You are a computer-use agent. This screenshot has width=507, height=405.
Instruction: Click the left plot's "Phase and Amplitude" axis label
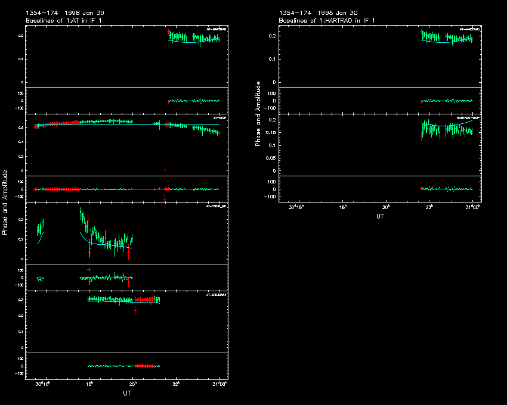coord(5,202)
